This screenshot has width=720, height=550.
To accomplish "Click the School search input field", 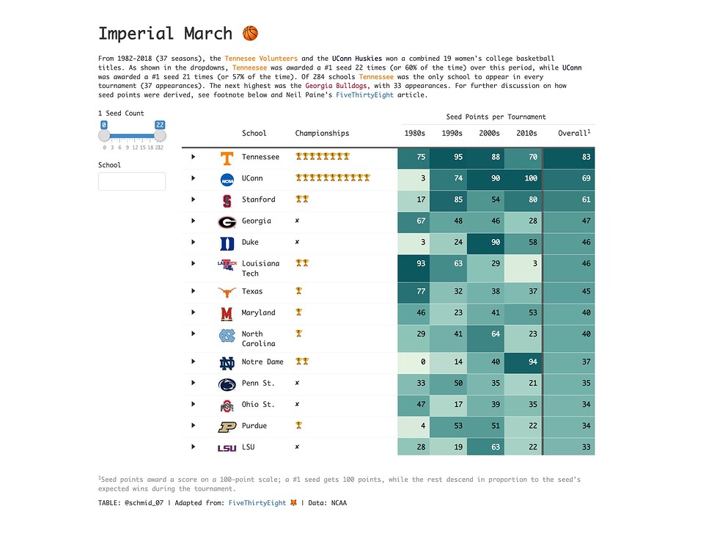I will coord(131,180).
